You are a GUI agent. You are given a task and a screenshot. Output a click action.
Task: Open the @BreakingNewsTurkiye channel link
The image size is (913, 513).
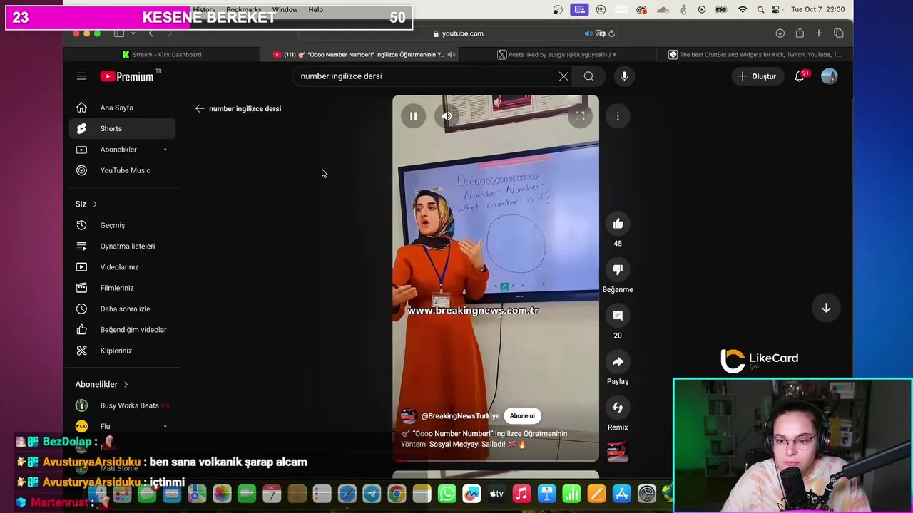pos(460,416)
